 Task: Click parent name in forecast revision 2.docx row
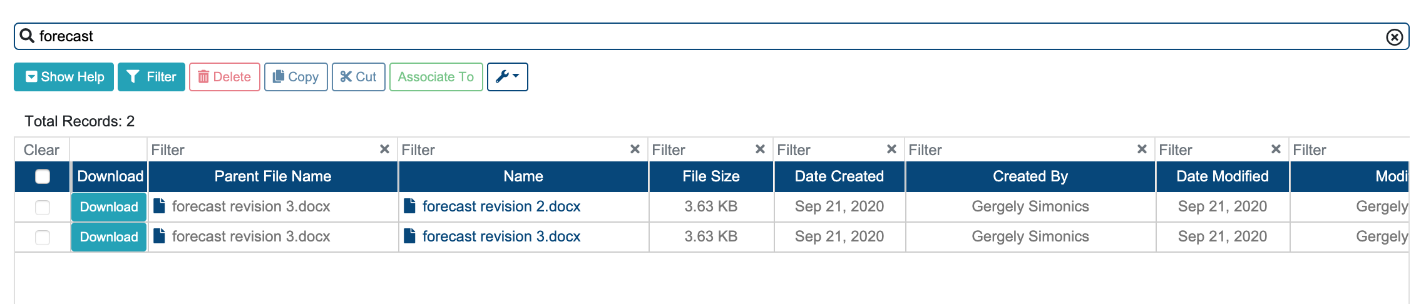tap(251, 206)
